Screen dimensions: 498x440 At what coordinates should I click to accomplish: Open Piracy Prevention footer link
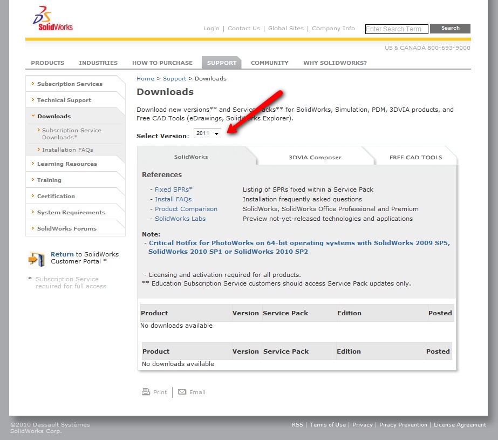[x=404, y=425]
